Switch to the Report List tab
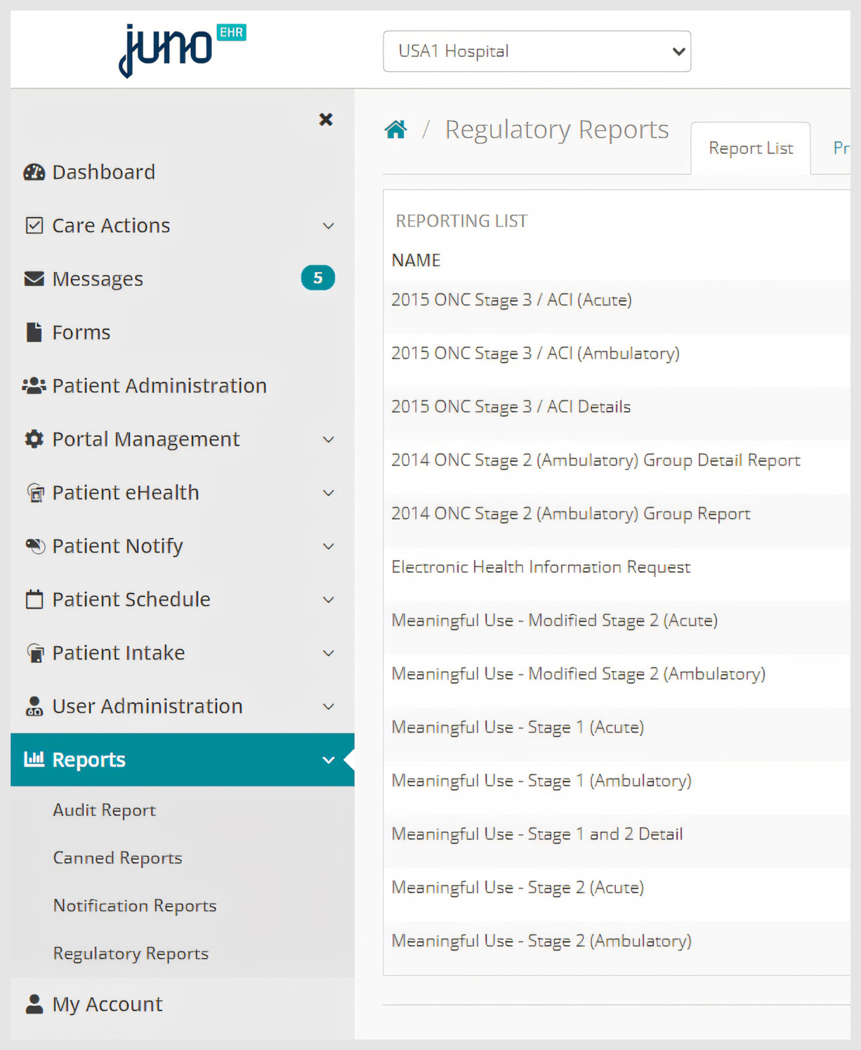The height and width of the screenshot is (1050, 861). click(x=750, y=148)
